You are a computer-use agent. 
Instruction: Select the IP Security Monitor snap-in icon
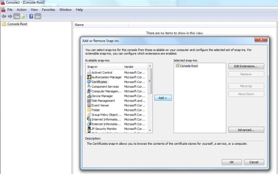[x=89, y=129]
